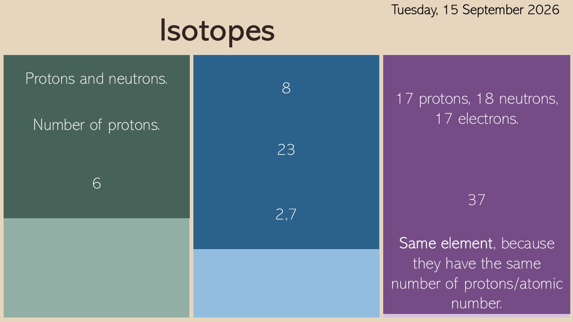Click the light blue cover rectangle
Image resolution: width=573 pixels, height=322 pixels.
286,283
